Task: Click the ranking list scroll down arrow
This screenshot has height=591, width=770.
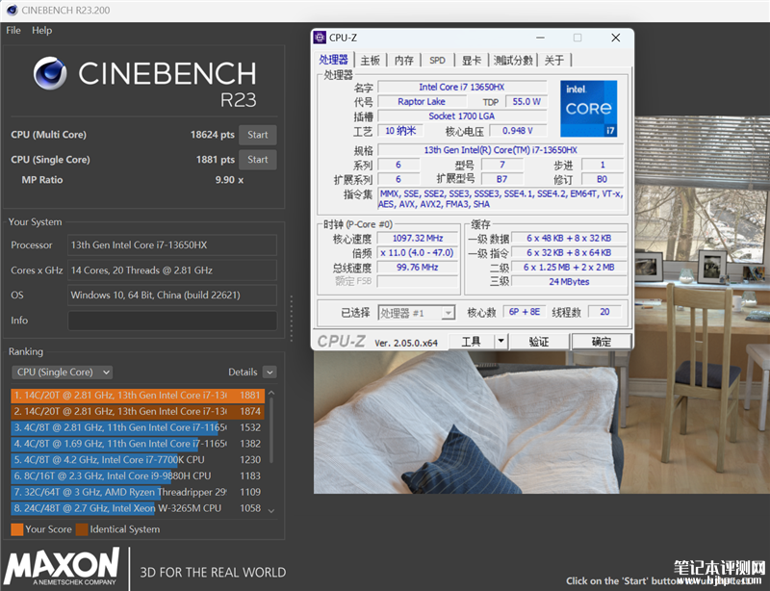Action: (271, 511)
